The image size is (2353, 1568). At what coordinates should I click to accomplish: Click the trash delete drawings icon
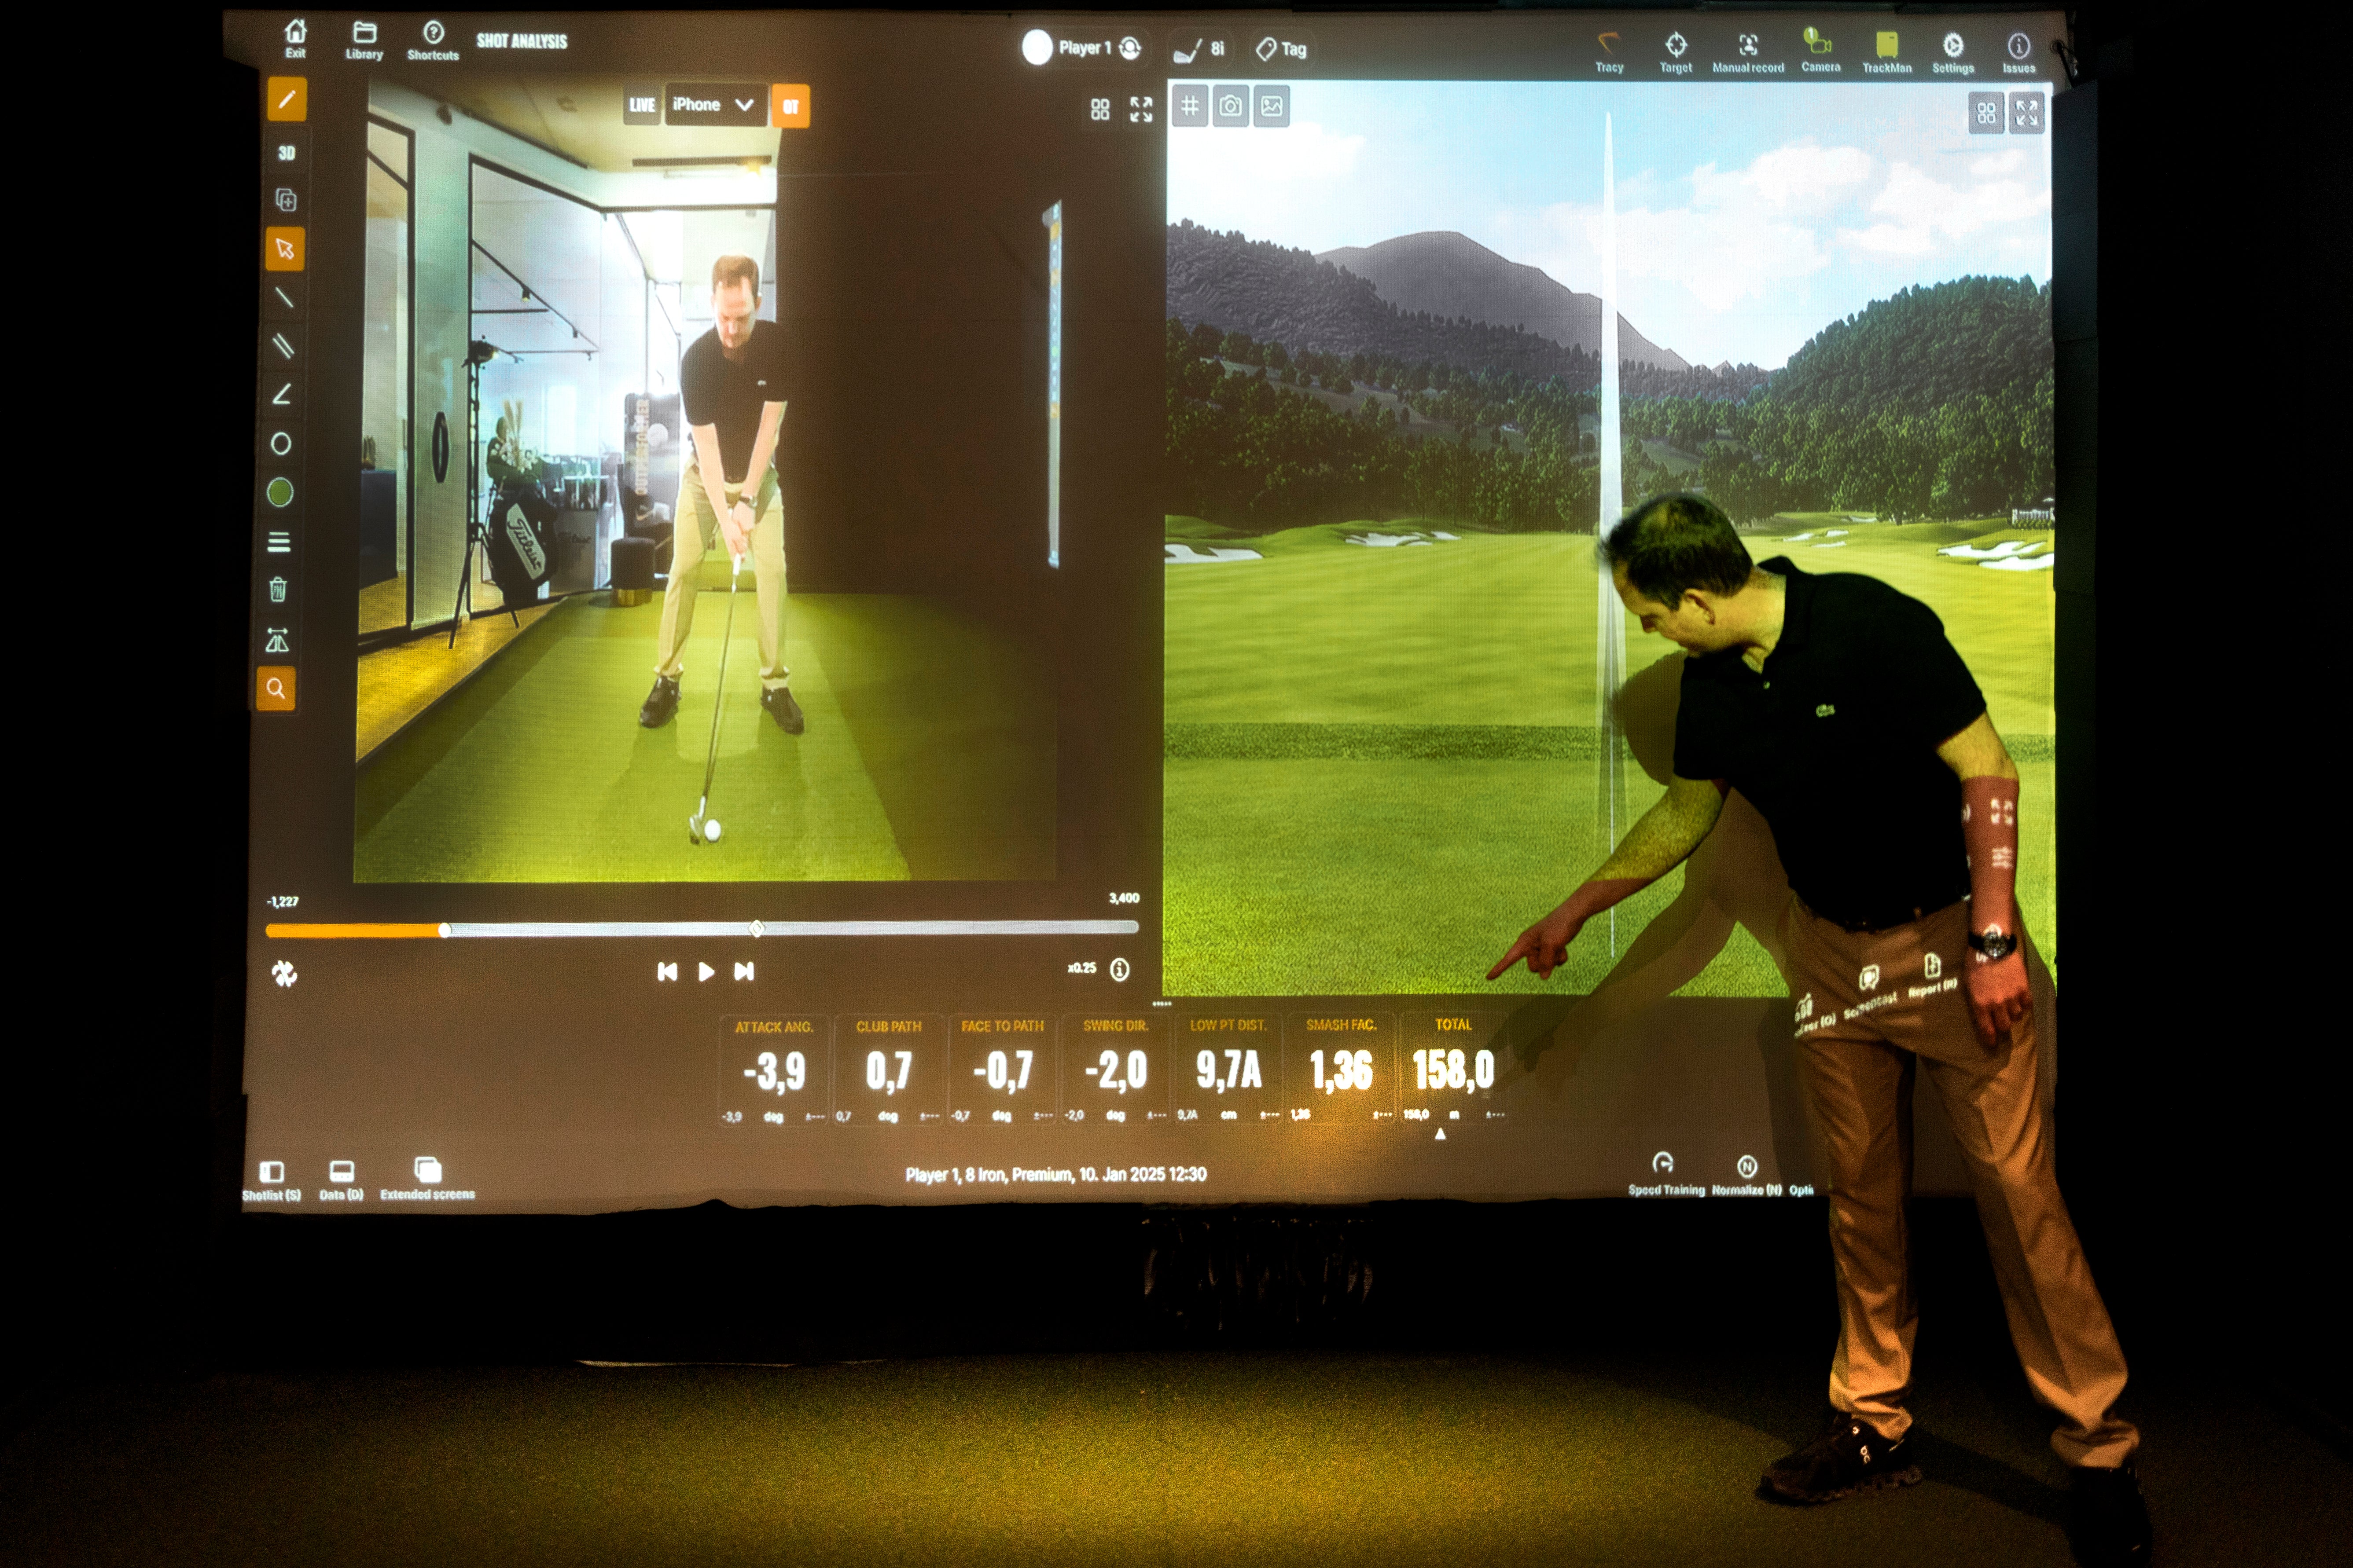click(278, 590)
